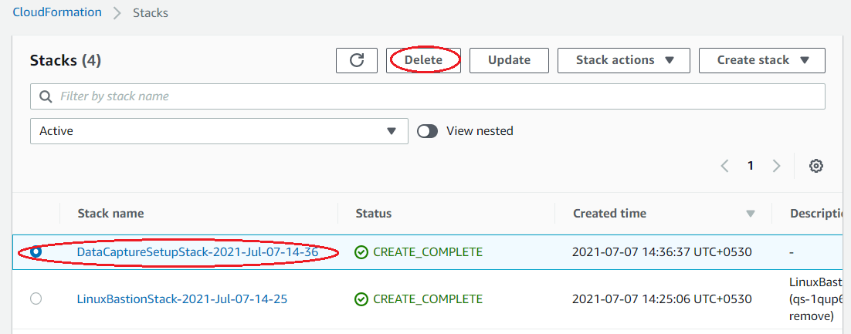
Task: Expand the Stack actions dropdown
Action: click(x=623, y=60)
